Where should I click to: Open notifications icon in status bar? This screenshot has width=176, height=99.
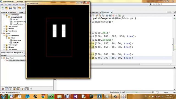[157, 92]
